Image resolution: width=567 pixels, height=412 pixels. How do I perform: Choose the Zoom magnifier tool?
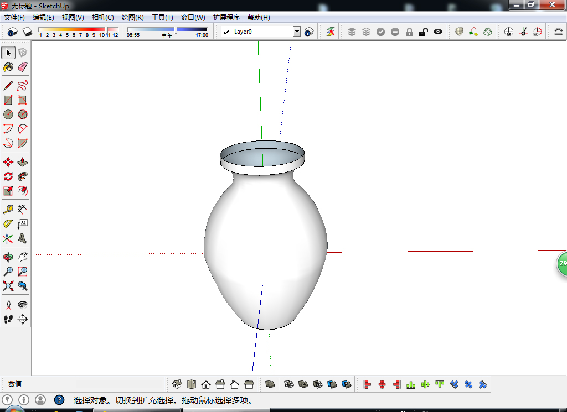tap(8, 272)
